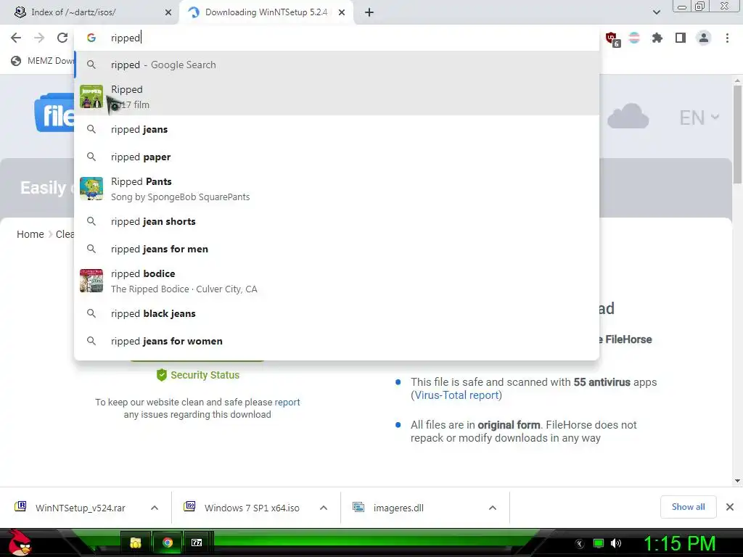Select the 'Ripped' 2017 film suggestion

point(337,96)
